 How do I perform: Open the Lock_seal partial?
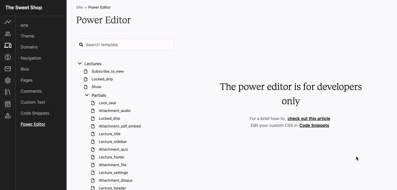(107, 103)
